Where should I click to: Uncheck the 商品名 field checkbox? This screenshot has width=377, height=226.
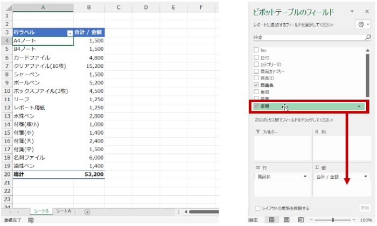pos(256,85)
